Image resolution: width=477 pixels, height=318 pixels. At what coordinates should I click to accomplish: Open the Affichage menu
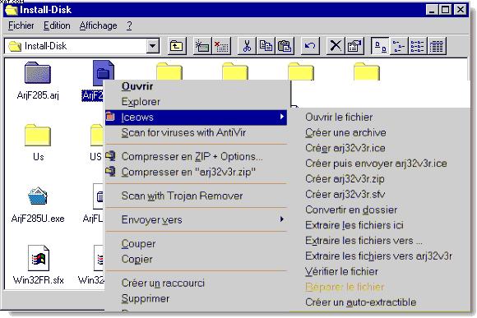pos(98,25)
